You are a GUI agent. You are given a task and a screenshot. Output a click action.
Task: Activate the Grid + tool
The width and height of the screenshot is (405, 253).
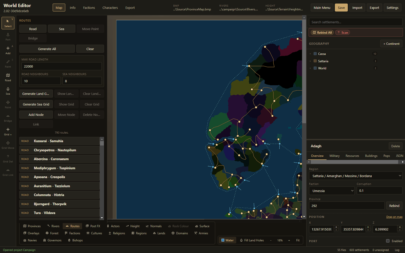pyautogui.click(x=8, y=132)
